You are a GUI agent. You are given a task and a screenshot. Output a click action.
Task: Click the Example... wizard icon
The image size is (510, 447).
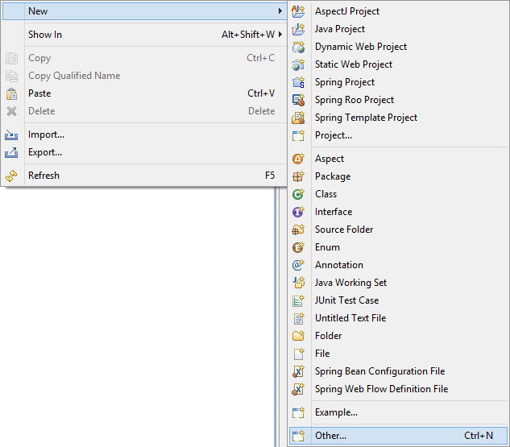point(298,412)
